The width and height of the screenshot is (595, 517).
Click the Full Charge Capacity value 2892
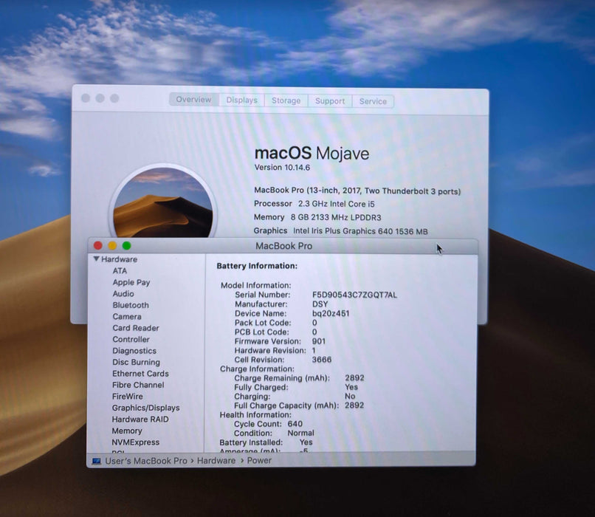[354, 405]
